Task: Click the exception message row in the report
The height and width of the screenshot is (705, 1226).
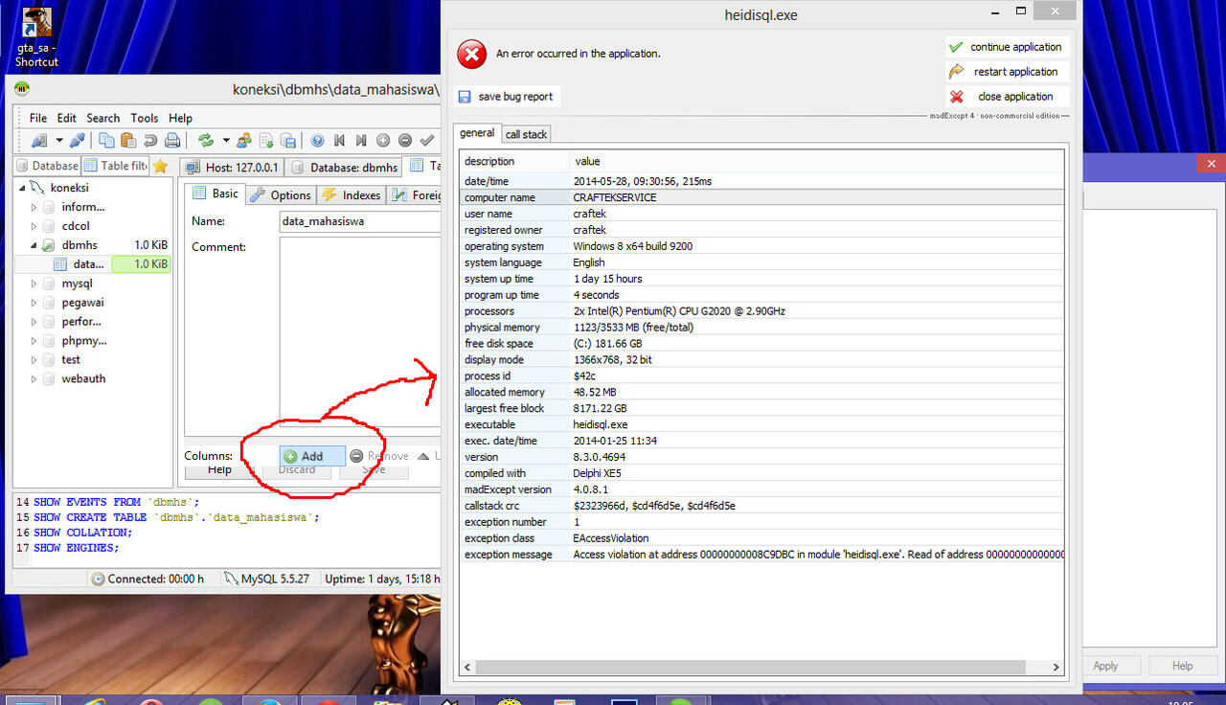Action: (762, 555)
